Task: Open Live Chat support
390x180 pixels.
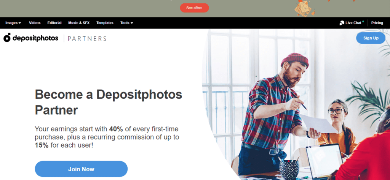Action: point(352,23)
